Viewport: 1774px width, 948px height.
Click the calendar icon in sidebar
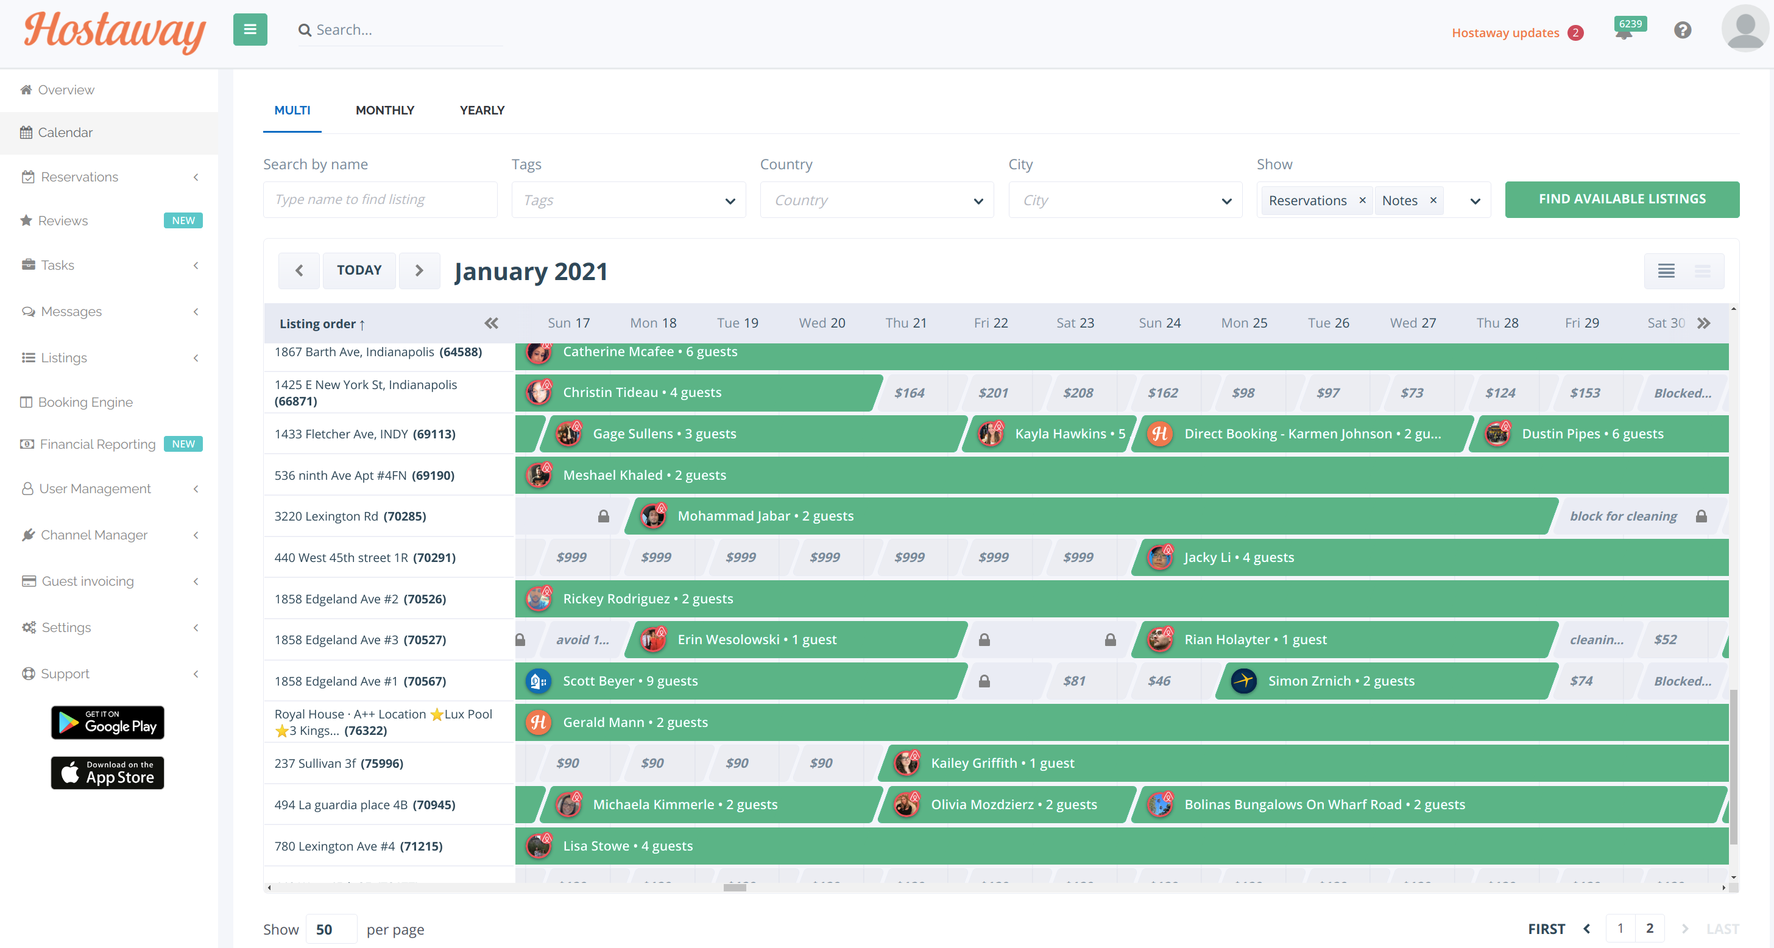pos(26,133)
